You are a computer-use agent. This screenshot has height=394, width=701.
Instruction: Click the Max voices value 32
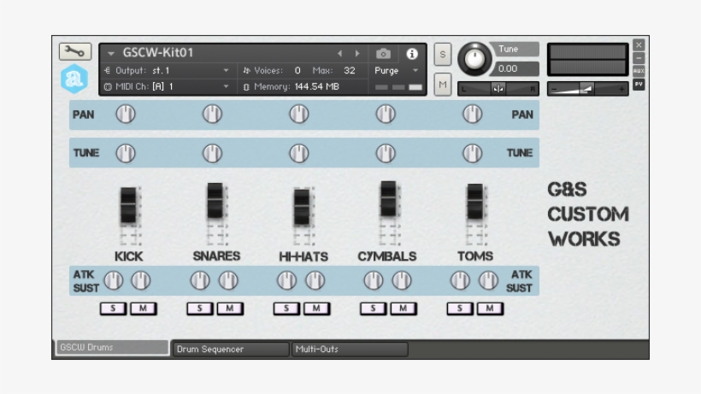click(349, 71)
